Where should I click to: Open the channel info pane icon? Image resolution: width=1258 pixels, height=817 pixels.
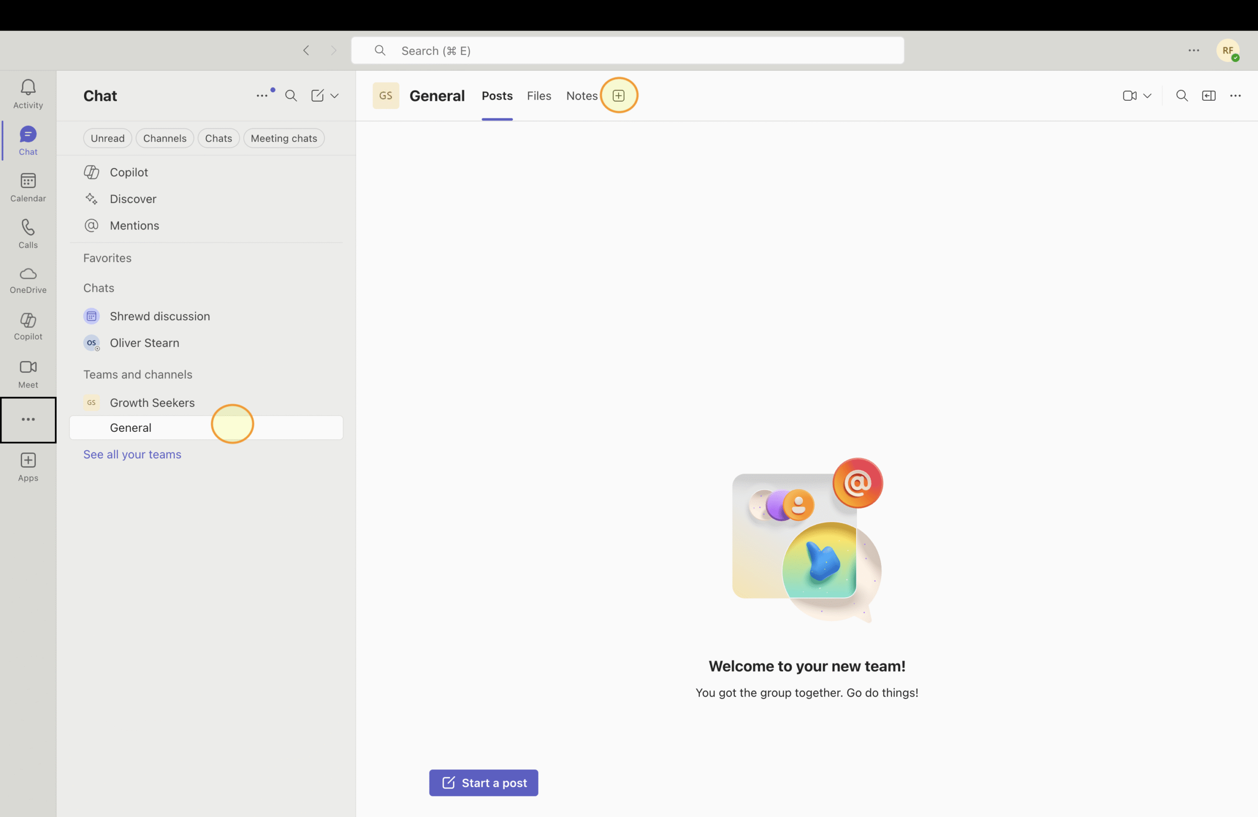[1208, 96]
